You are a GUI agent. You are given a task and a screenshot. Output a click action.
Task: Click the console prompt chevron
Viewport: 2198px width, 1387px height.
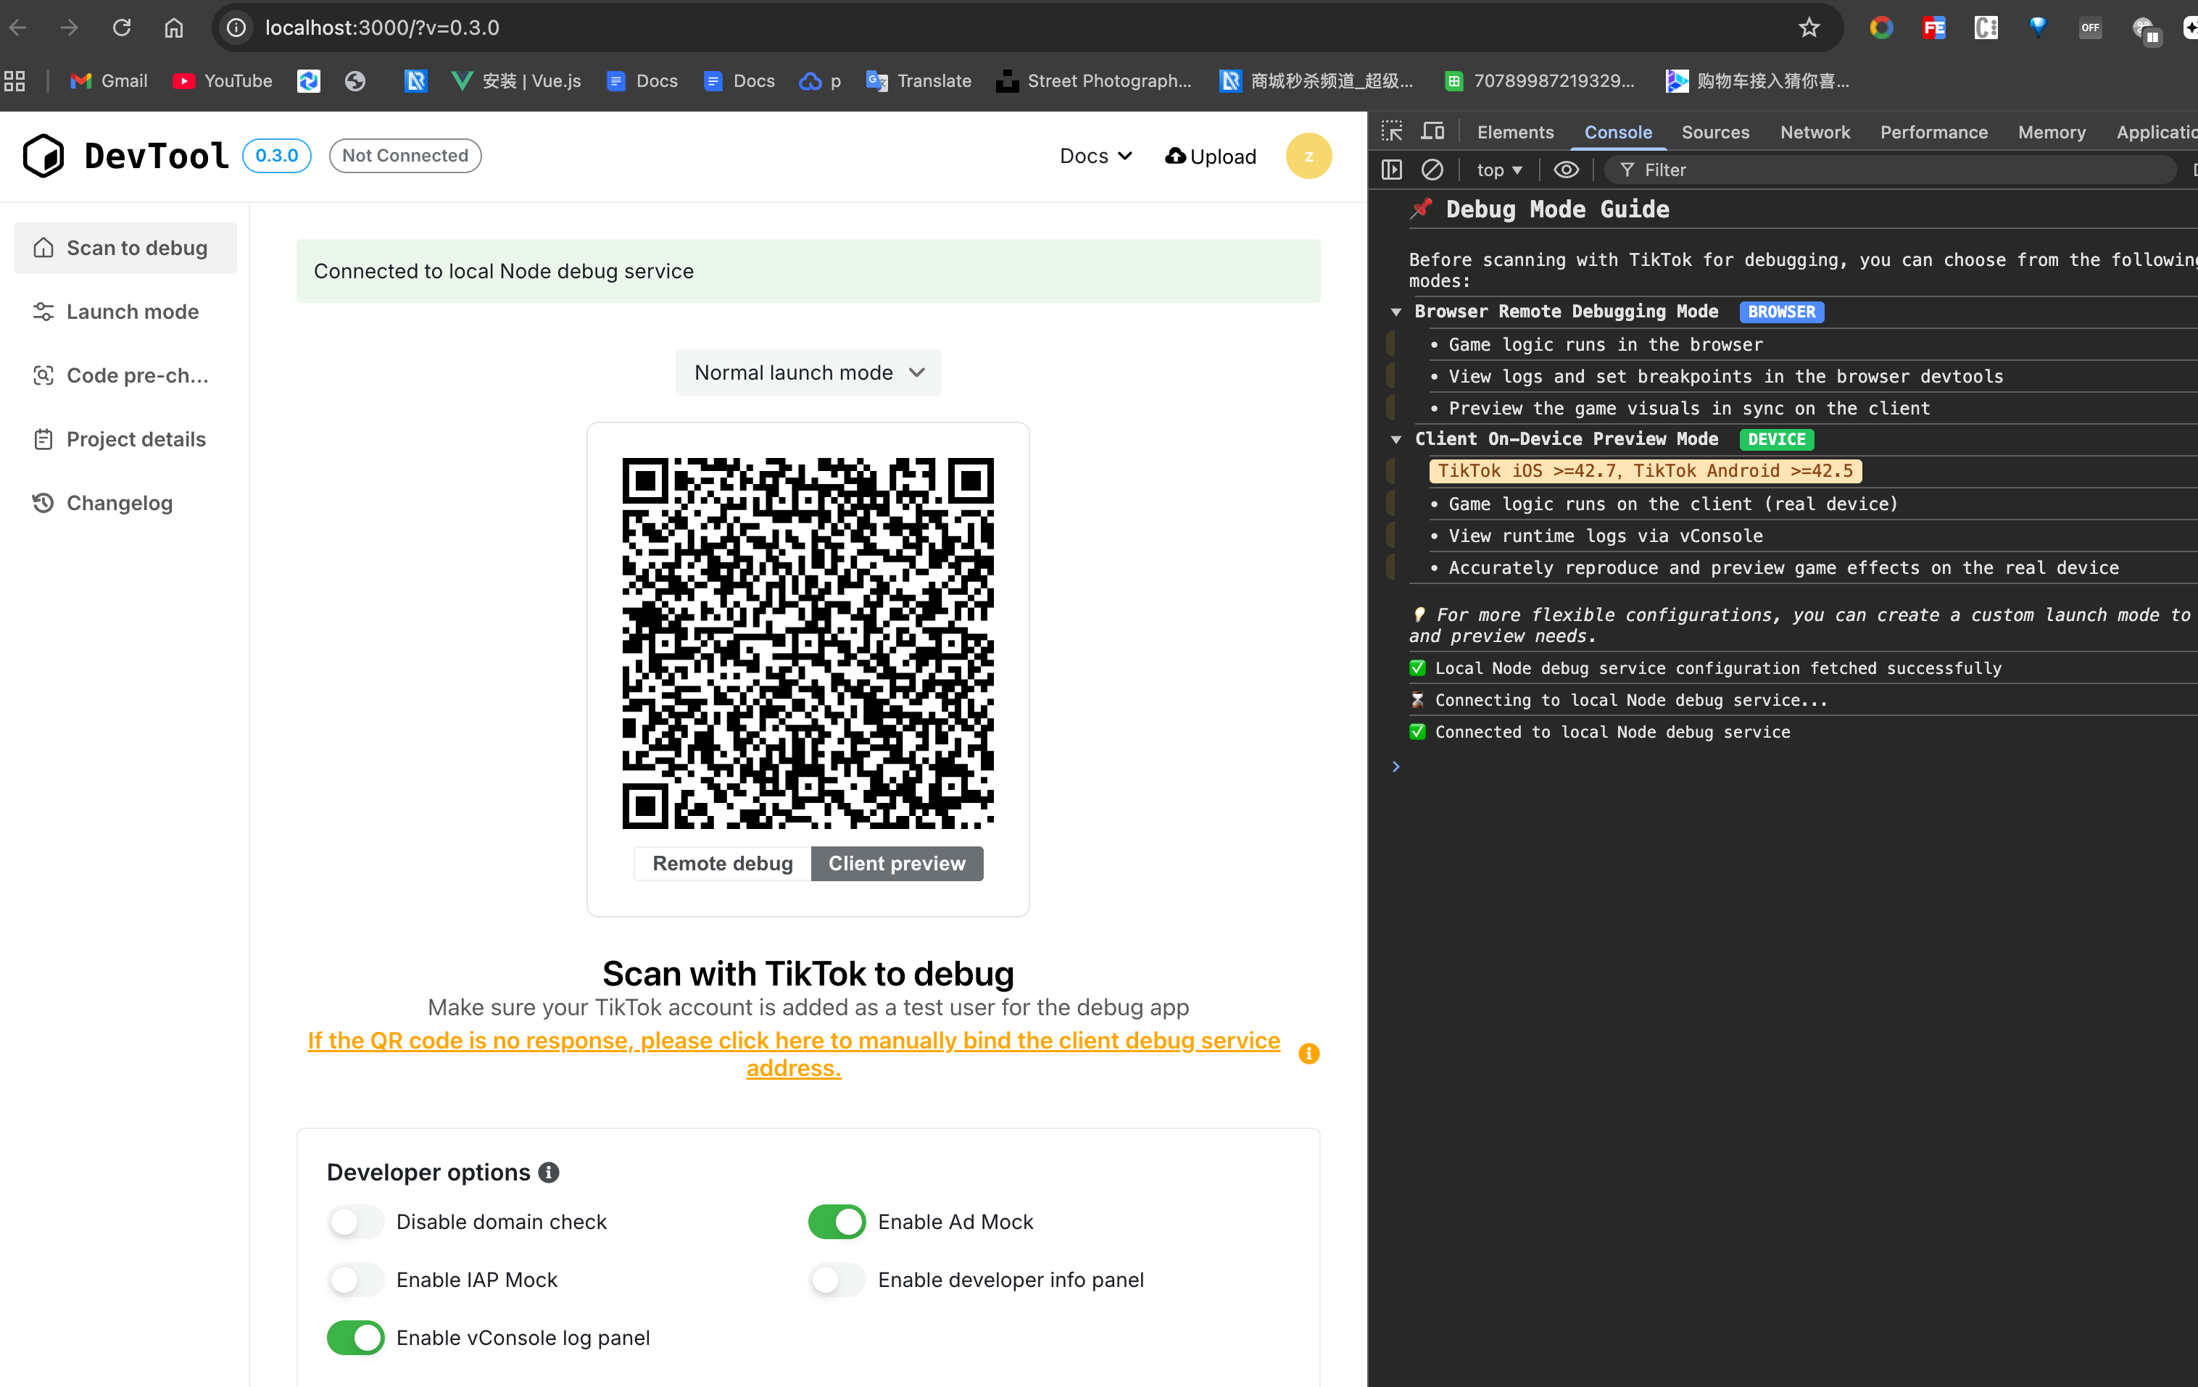click(x=1395, y=767)
